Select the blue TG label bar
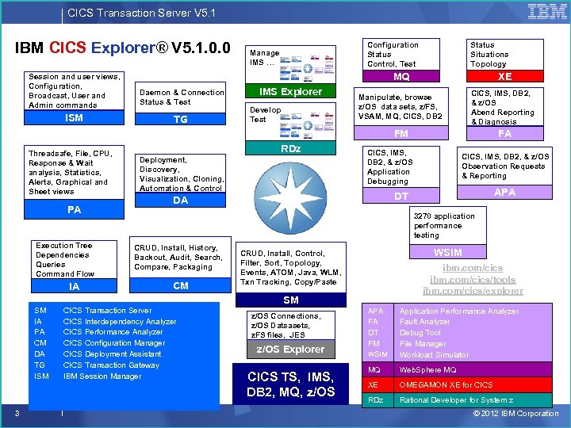 pos(180,119)
